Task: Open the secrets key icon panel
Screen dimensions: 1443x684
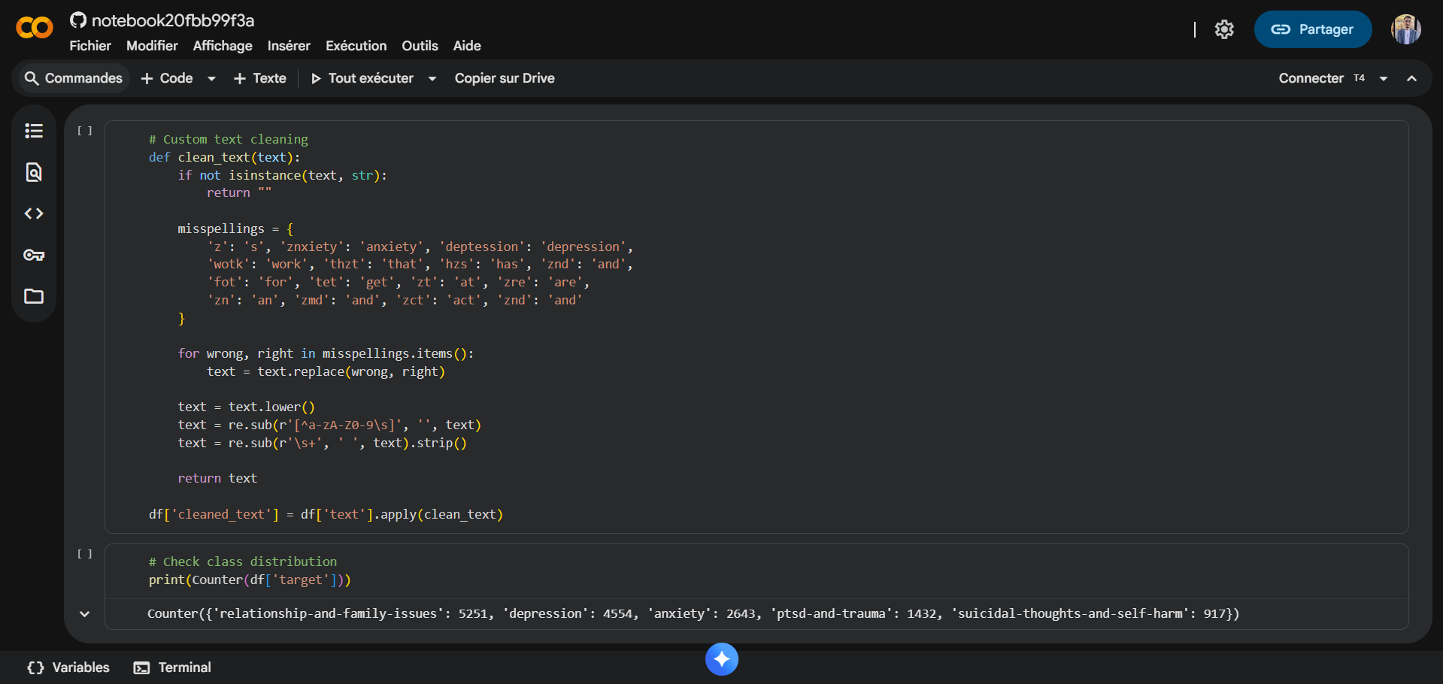Action: pos(34,255)
